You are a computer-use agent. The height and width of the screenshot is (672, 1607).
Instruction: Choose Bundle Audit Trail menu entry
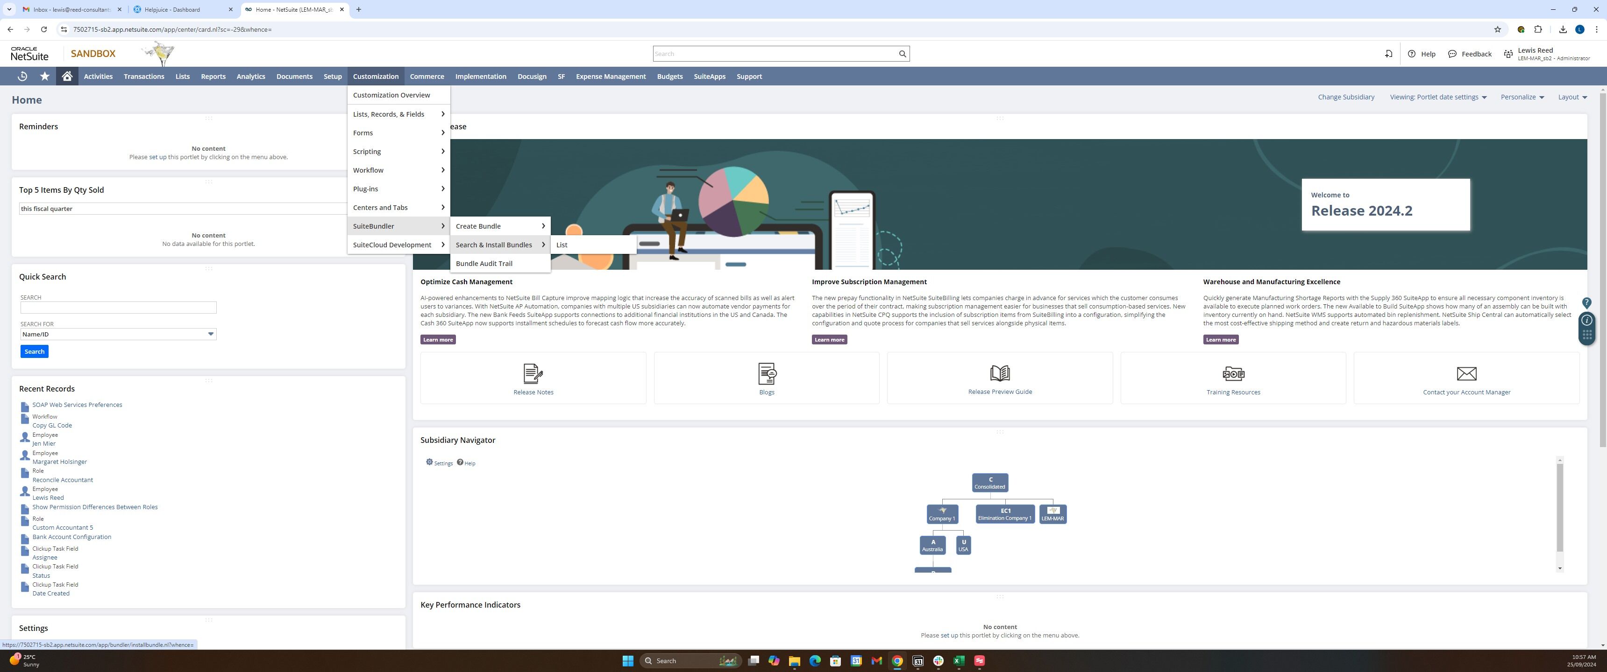click(x=484, y=264)
